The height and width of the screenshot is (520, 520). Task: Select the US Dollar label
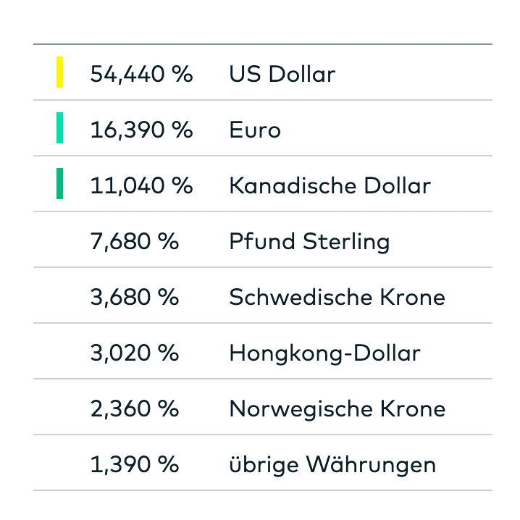click(282, 74)
